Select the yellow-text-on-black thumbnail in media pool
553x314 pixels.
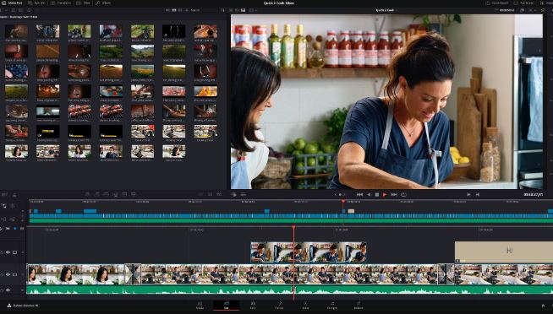click(47, 132)
